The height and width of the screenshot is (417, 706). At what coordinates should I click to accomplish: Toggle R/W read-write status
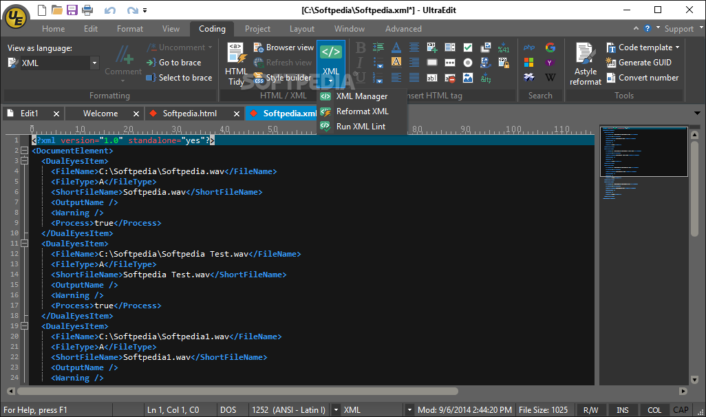(590, 410)
